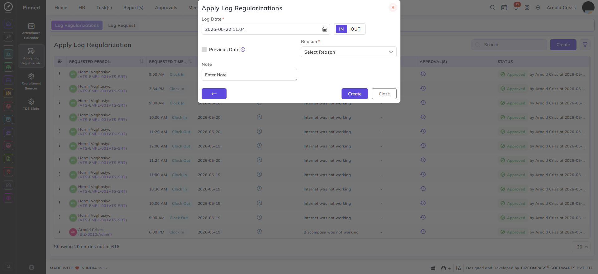The image size is (598, 274).
Task: Collapse sidebar with the bottom panel icon
Action: coord(31,267)
